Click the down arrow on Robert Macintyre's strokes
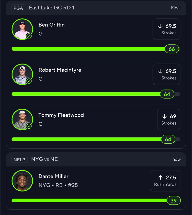This screenshot has height=215, width=192. pyautogui.click(x=160, y=71)
